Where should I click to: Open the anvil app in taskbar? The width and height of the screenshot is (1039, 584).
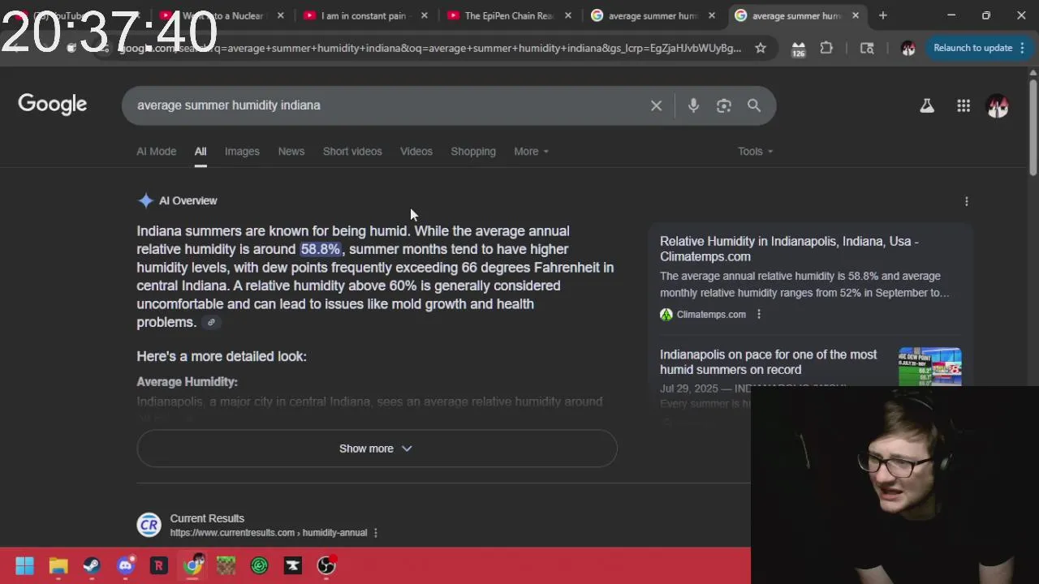click(293, 565)
